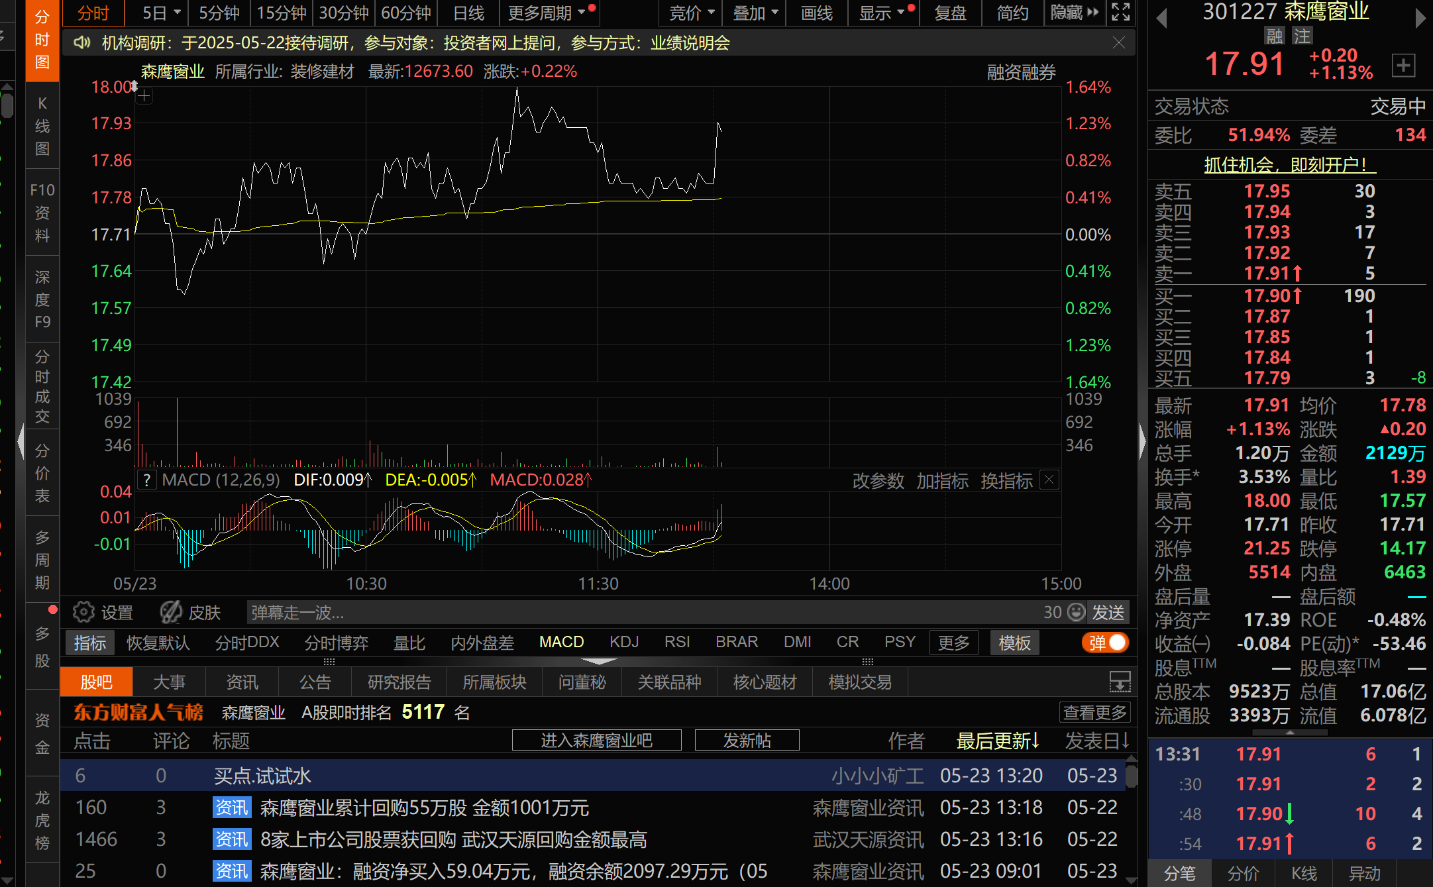Open the 叠加 overlay dropdown
Viewport: 1433px width, 887px height.
point(755,13)
